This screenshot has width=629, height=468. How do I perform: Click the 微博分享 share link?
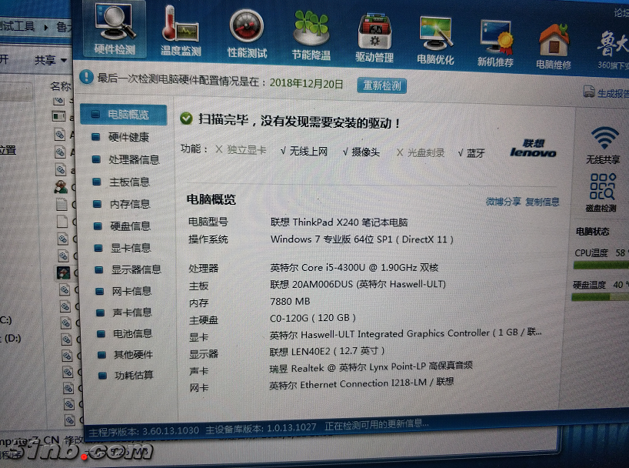click(503, 202)
